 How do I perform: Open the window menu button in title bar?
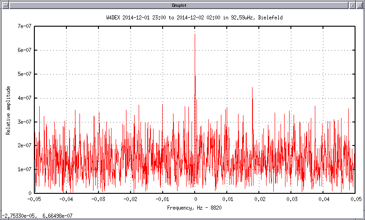pos(5,5)
